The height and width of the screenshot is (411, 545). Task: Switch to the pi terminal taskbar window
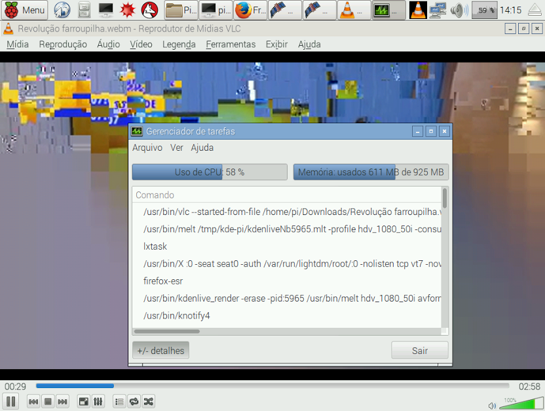tap(216, 10)
